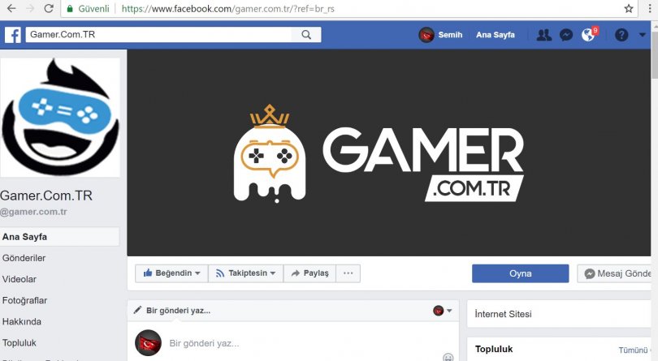The height and width of the screenshot is (361, 658).
Task: Open the Takiptesin dropdown
Action: coord(246,273)
